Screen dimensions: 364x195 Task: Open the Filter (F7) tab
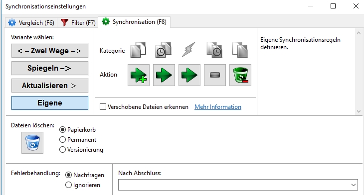point(78,23)
